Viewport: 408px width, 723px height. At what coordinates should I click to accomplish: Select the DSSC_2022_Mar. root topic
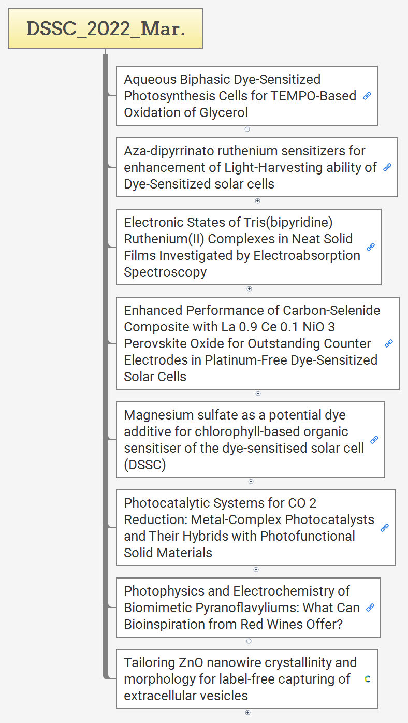(x=105, y=28)
